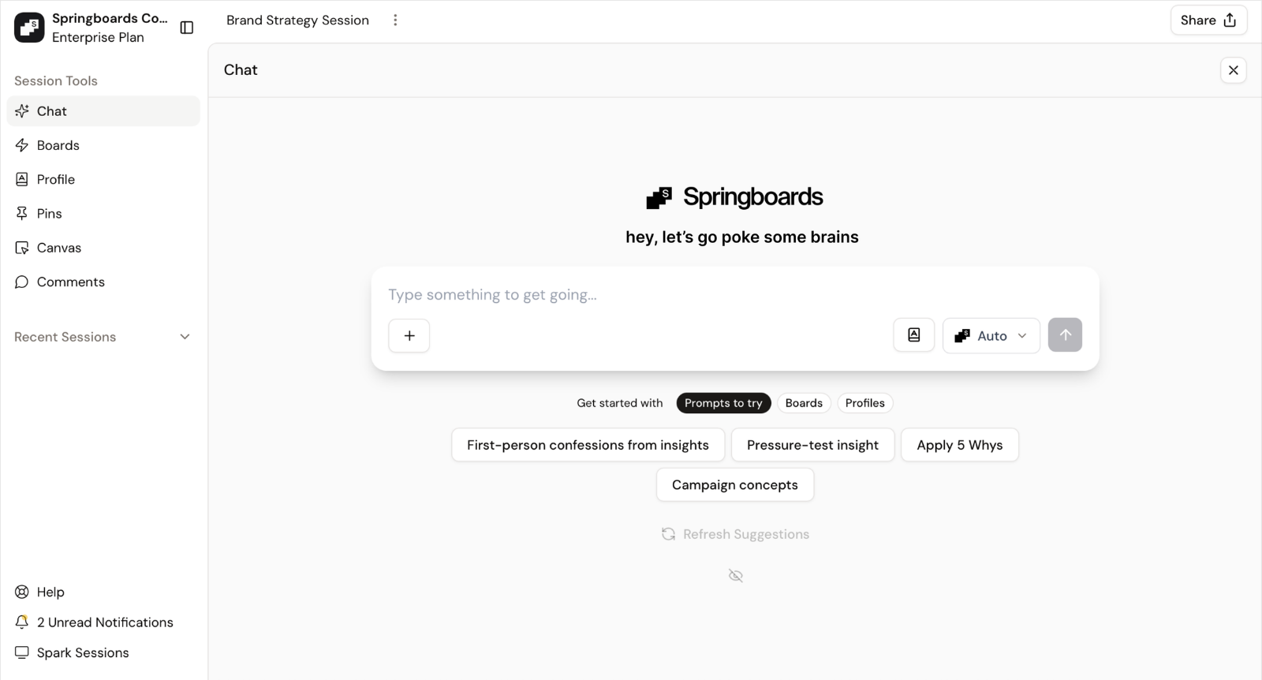This screenshot has width=1262, height=680.
Task: Open Comments in the sidebar
Action: click(x=103, y=282)
